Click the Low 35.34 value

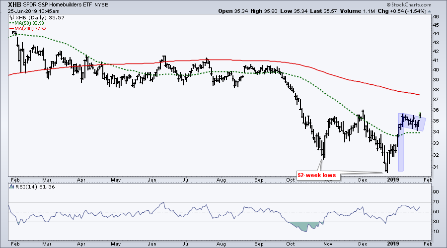coord(294,11)
